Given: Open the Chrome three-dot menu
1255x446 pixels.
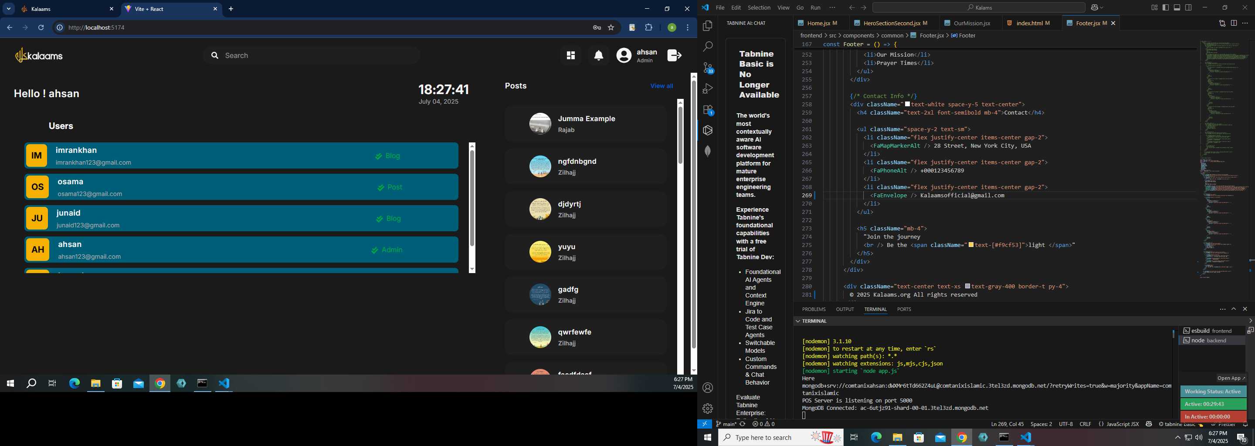Looking at the screenshot, I should pyautogui.click(x=688, y=28).
